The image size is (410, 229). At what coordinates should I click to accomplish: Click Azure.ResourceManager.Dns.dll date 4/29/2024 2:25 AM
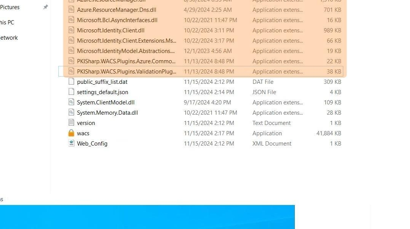[x=208, y=10]
